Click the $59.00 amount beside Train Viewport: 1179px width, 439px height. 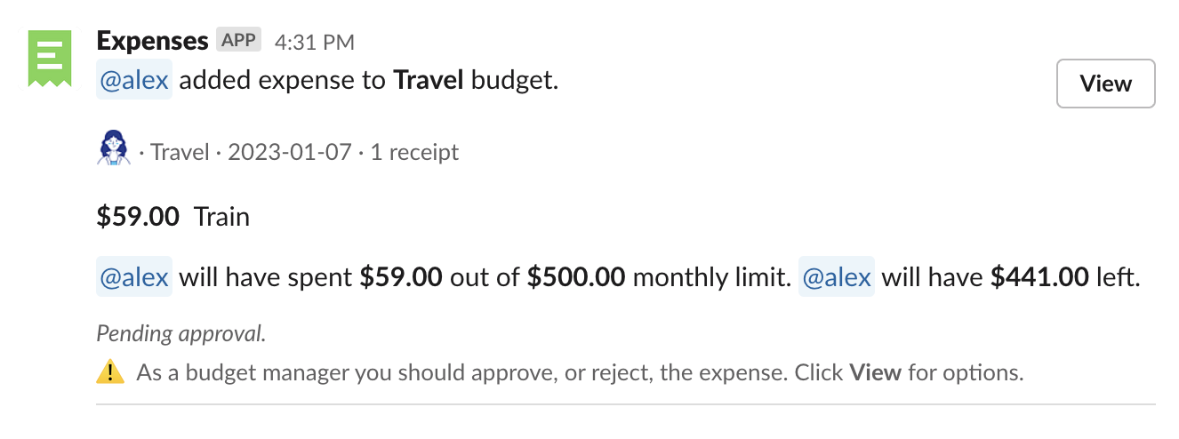point(138,217)
